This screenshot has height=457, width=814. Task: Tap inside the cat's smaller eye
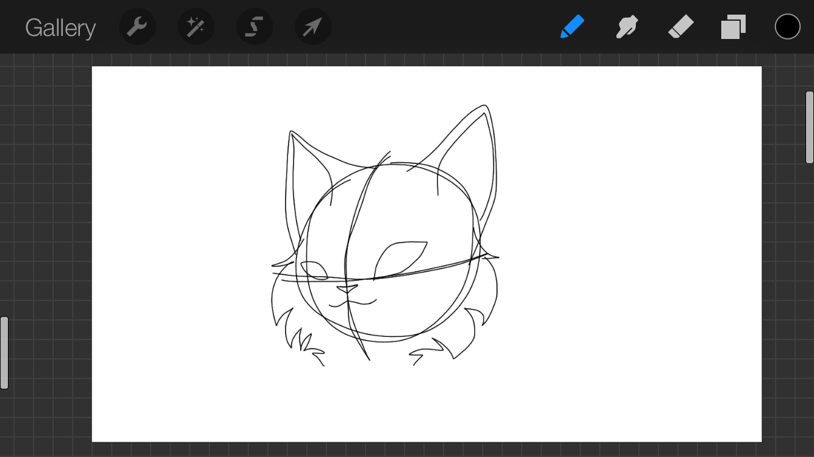point(313,269)
